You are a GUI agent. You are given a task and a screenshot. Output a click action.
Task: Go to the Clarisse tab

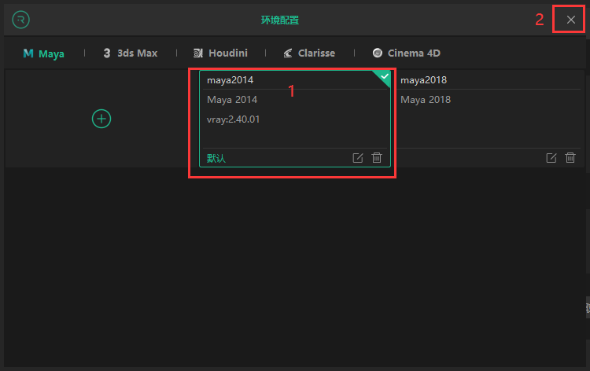tap(309, 53)
